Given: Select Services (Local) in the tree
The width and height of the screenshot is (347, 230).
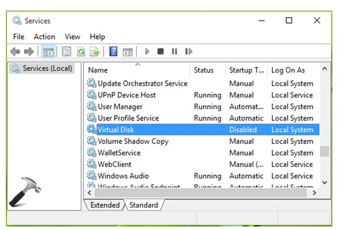Looking at the screenshot, I should click(x=42, y=68).
